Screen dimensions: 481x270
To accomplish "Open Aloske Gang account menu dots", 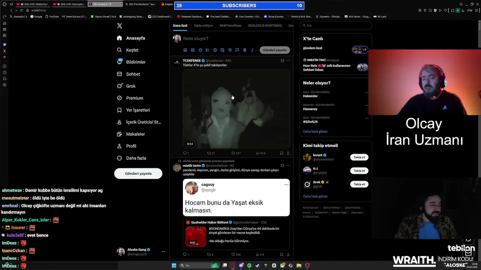I will click(x=163, y=252).
